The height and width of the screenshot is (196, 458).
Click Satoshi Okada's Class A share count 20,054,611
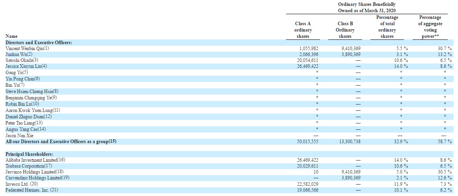[x=306, y=60]
